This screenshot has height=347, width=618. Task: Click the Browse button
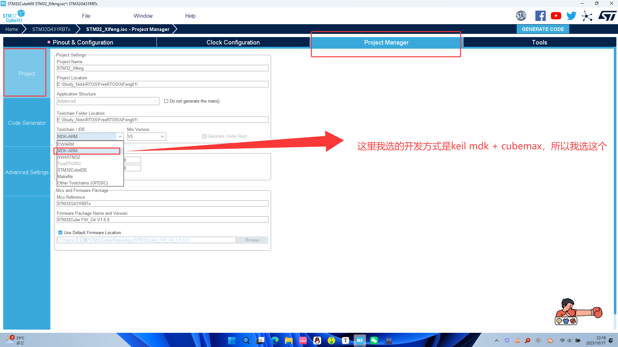coord(252,240)
